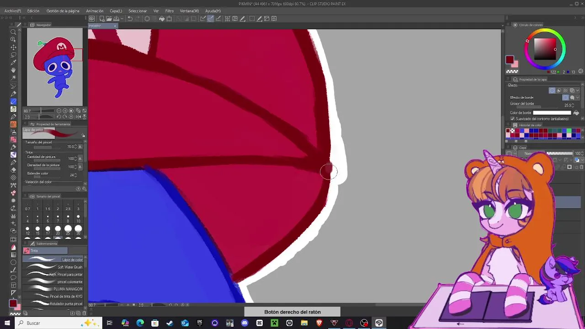Click the Navegador preview thumbnail

tap(55, 67)
